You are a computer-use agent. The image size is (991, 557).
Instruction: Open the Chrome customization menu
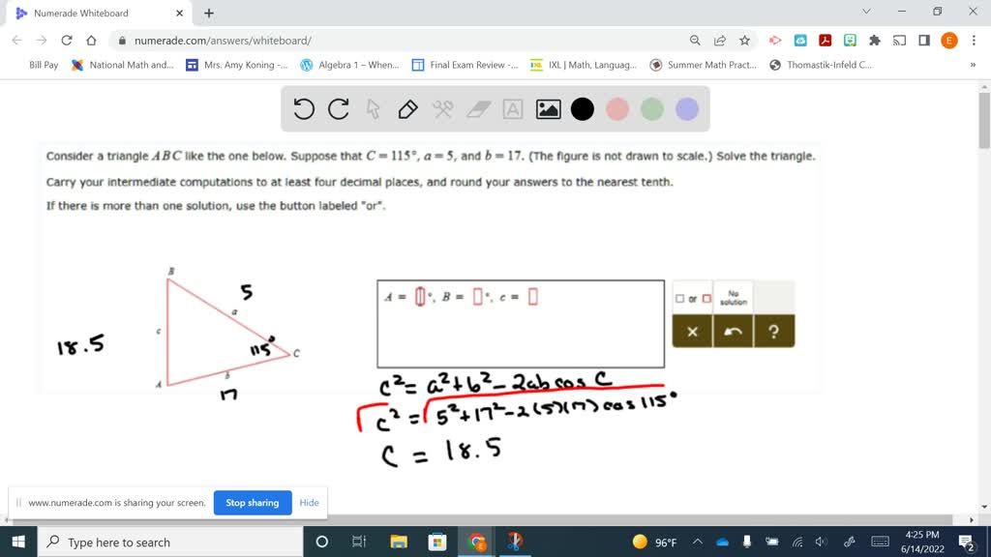coord(974,40)
